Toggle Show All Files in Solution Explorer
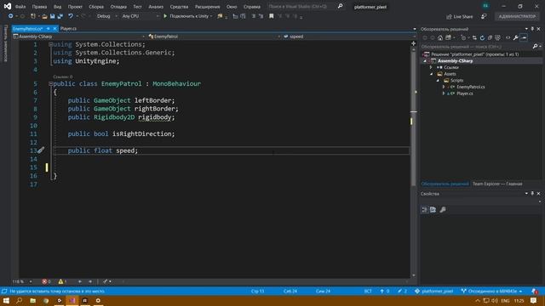The image size is (545, 306). tap(497, 37)
